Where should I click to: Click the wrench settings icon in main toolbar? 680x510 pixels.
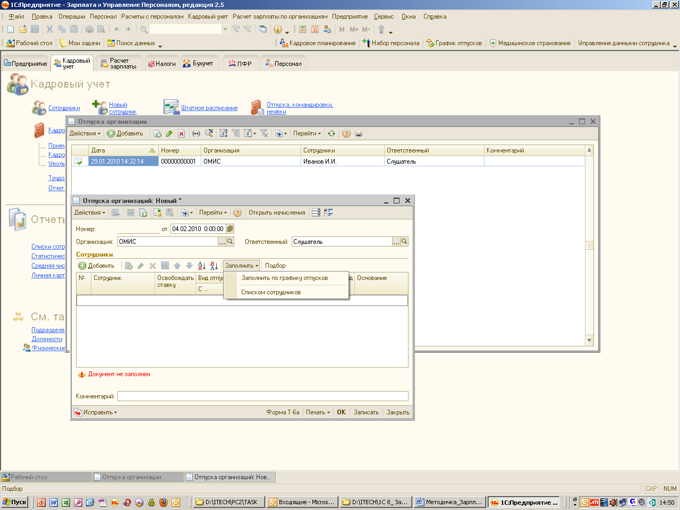pos(381,29)
